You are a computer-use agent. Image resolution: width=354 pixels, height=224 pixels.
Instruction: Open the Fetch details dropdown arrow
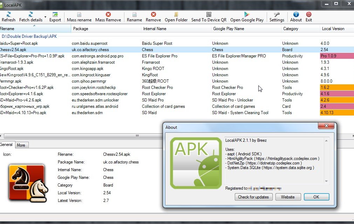pyautogui.click(x=45, y=17)
